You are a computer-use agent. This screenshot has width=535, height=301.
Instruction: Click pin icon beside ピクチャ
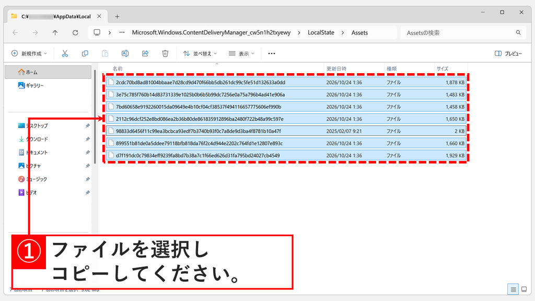point(87,166)
